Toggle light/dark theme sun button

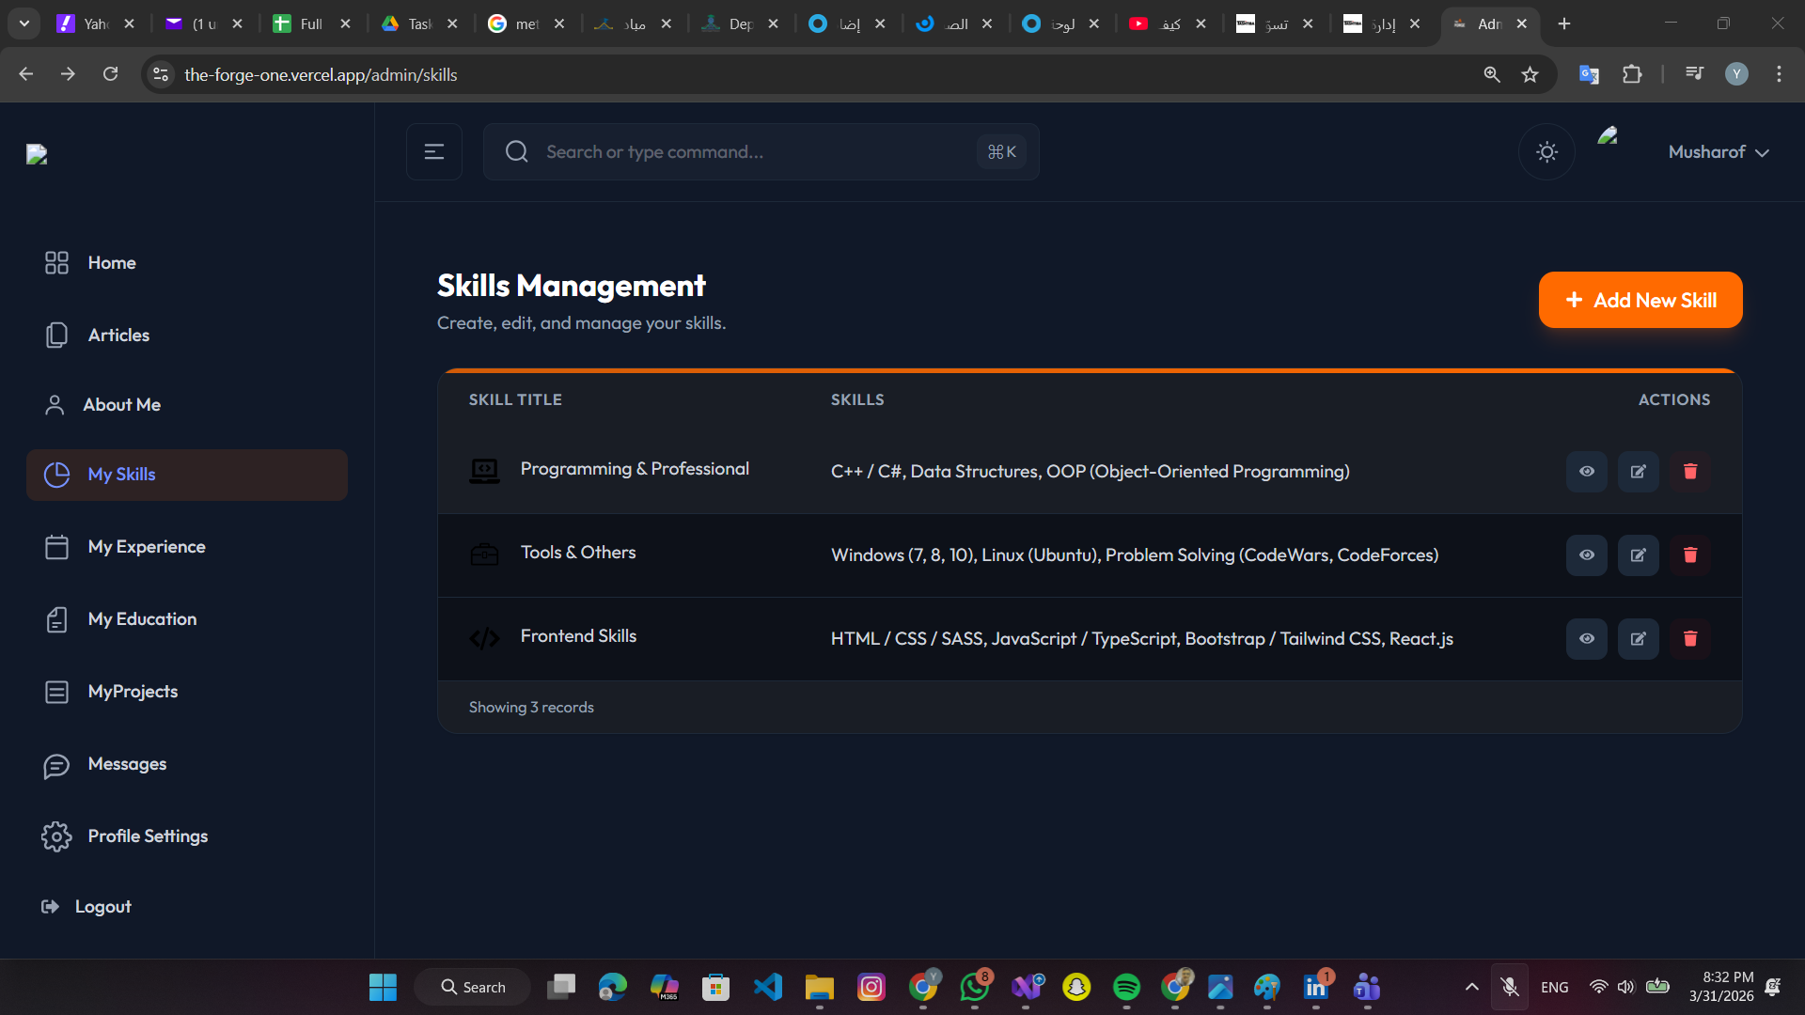1546,152
